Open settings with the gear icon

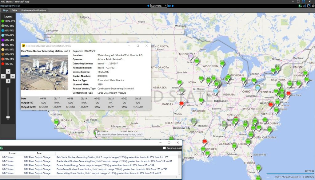pos(313,6)
